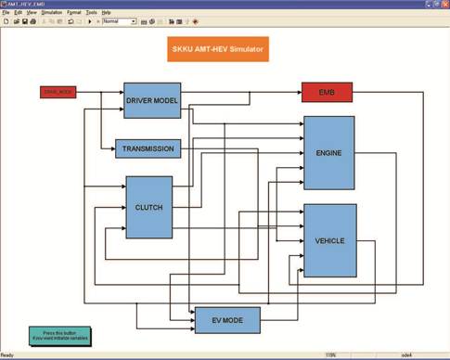
Task: Open the Format menu
Action: pyautogui.click(x=74, y=12)
